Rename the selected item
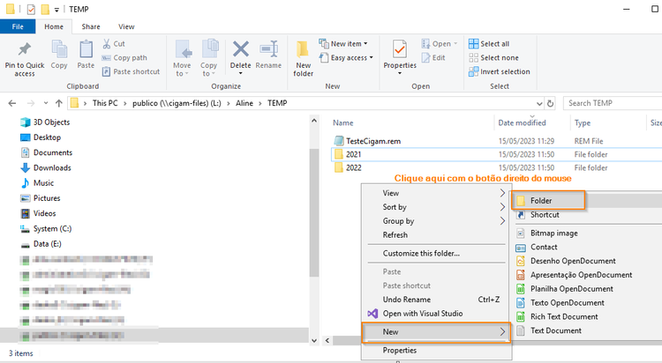 click(x=268, y=55)
